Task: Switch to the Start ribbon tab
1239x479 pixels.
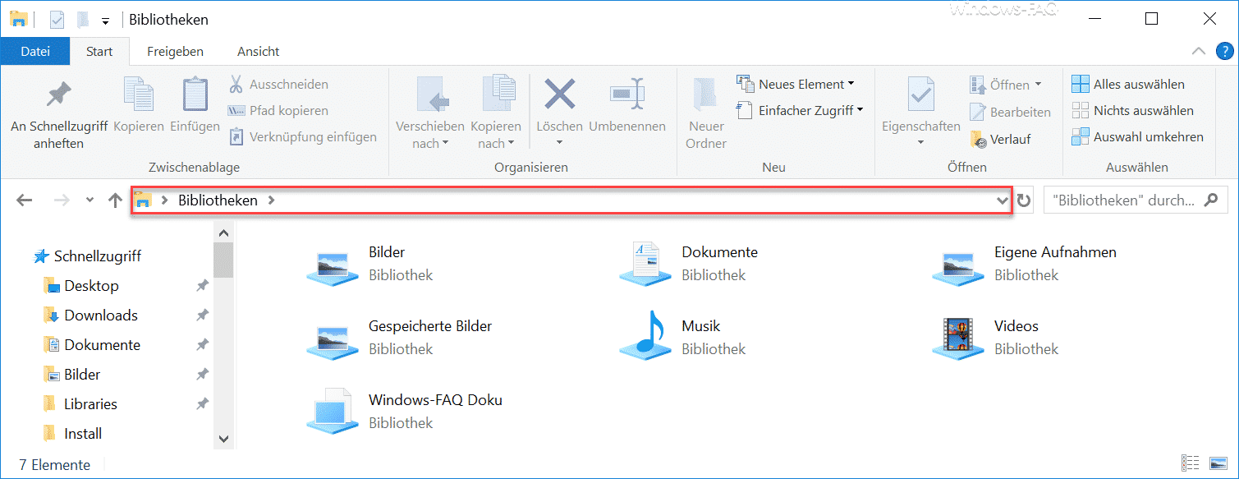Action: click(x=99, y=51)
